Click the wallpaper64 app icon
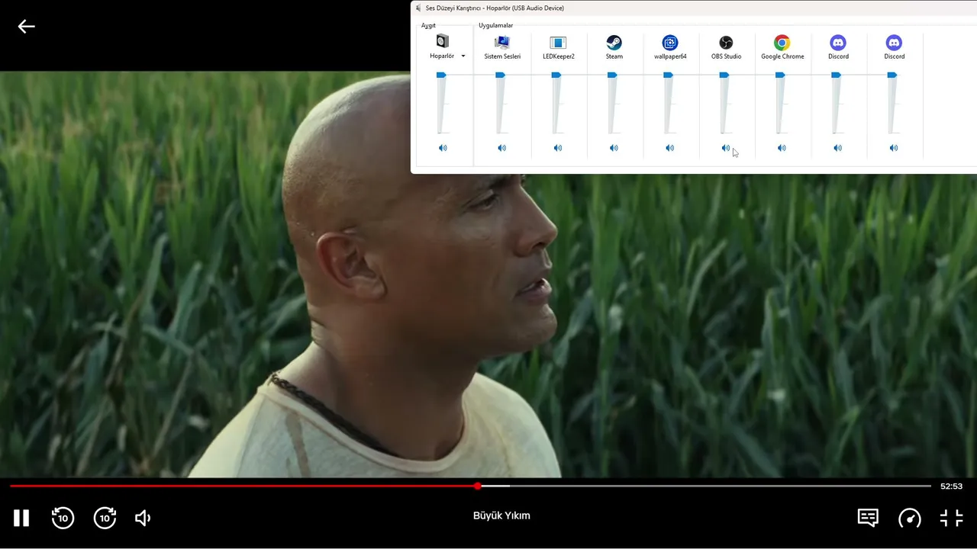The image size is (977, 549). [x=670, y=42]
